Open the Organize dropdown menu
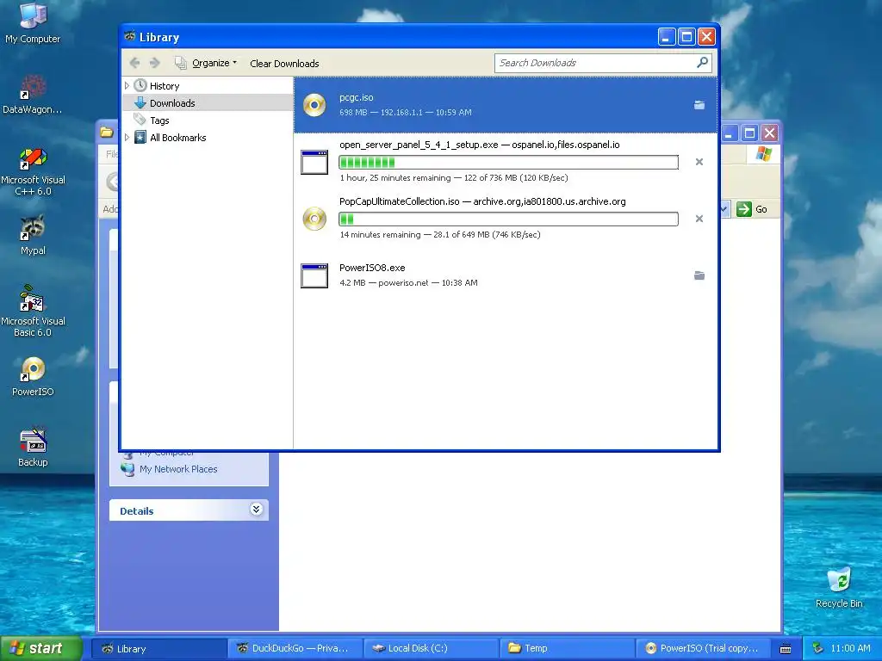882x661 pixels. click(214, 63)
